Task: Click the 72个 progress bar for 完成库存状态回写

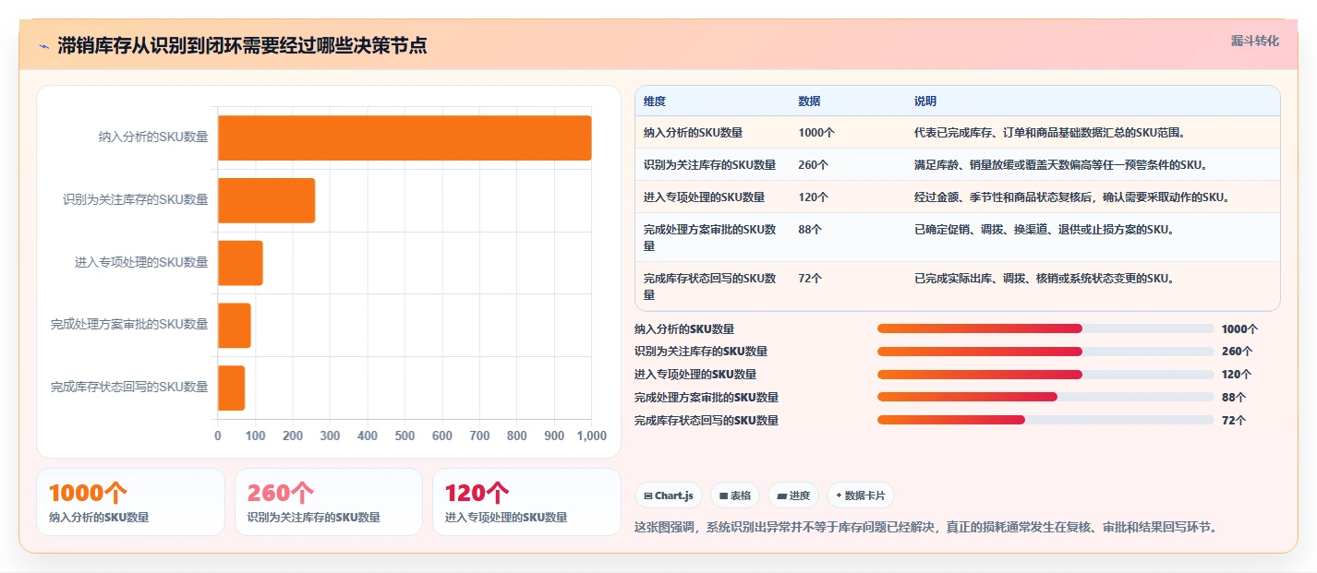Action: [1045, 420]
